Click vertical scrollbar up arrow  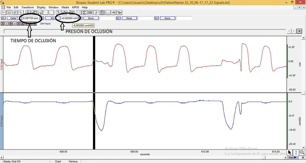304,38
